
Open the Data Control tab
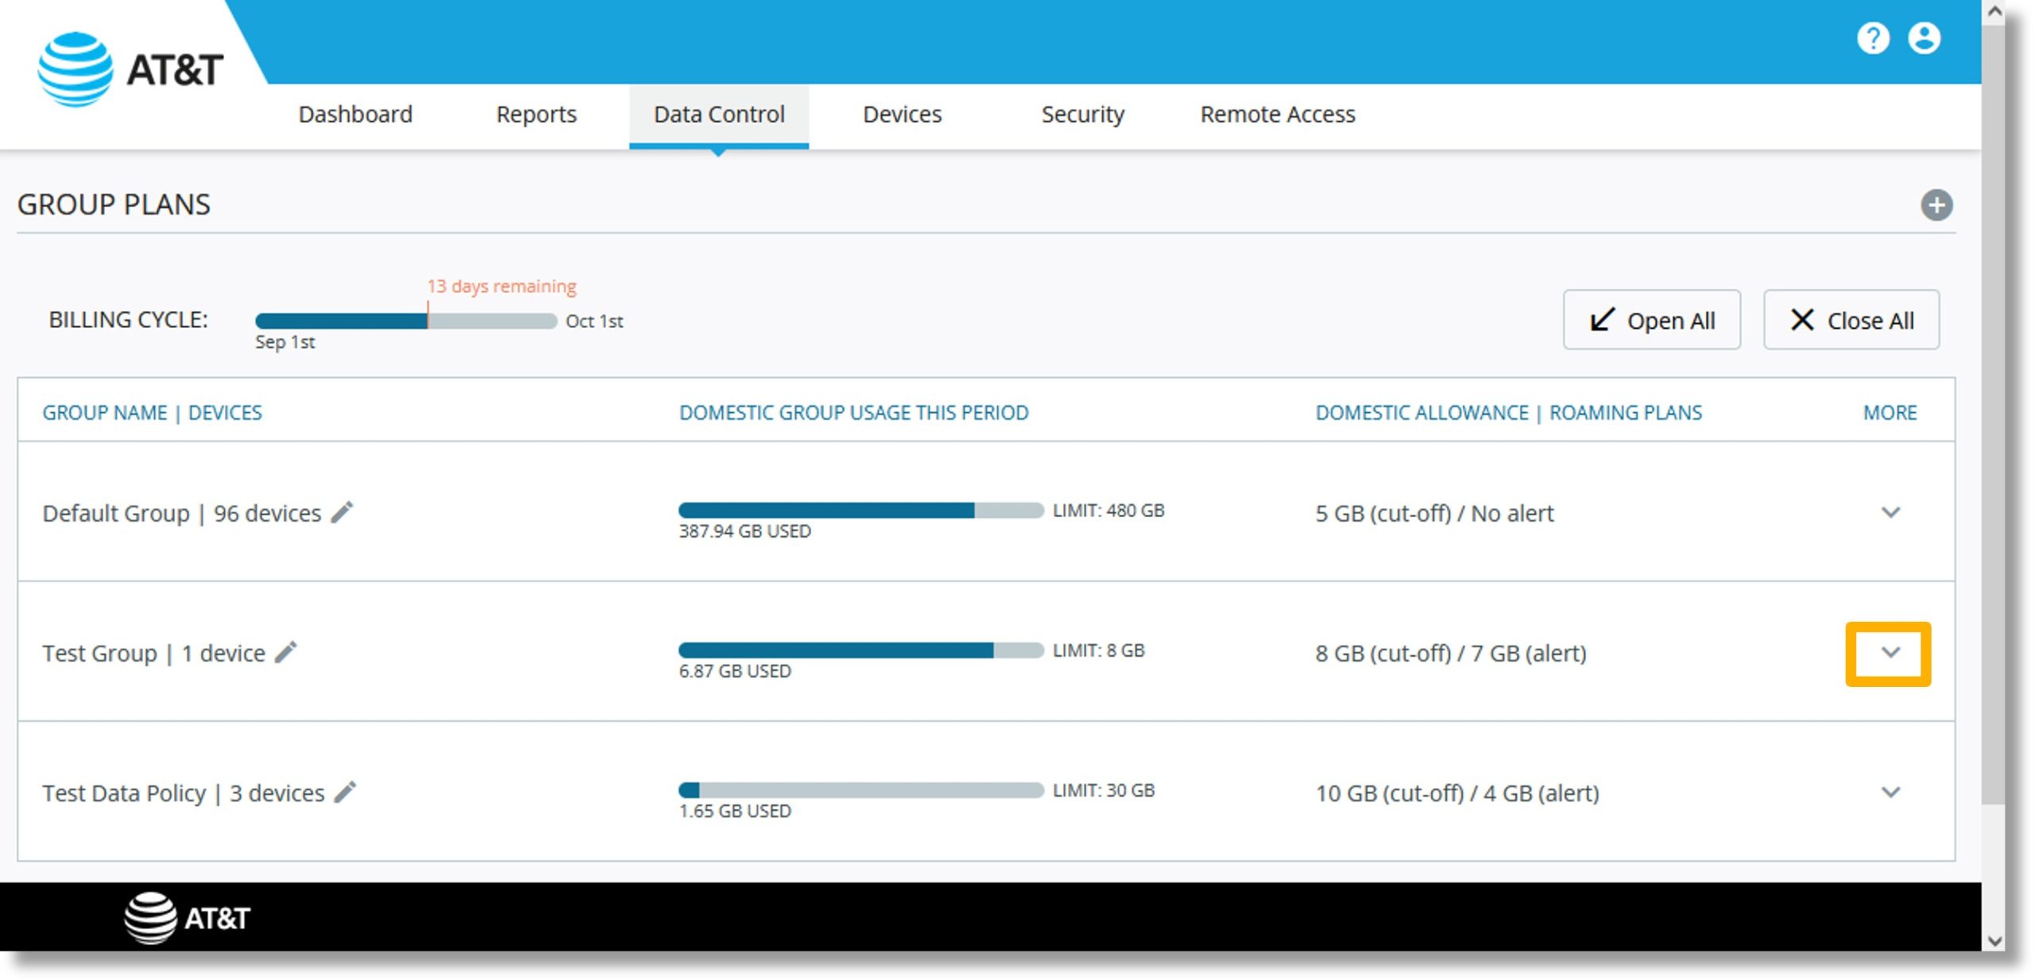point(718,114)
